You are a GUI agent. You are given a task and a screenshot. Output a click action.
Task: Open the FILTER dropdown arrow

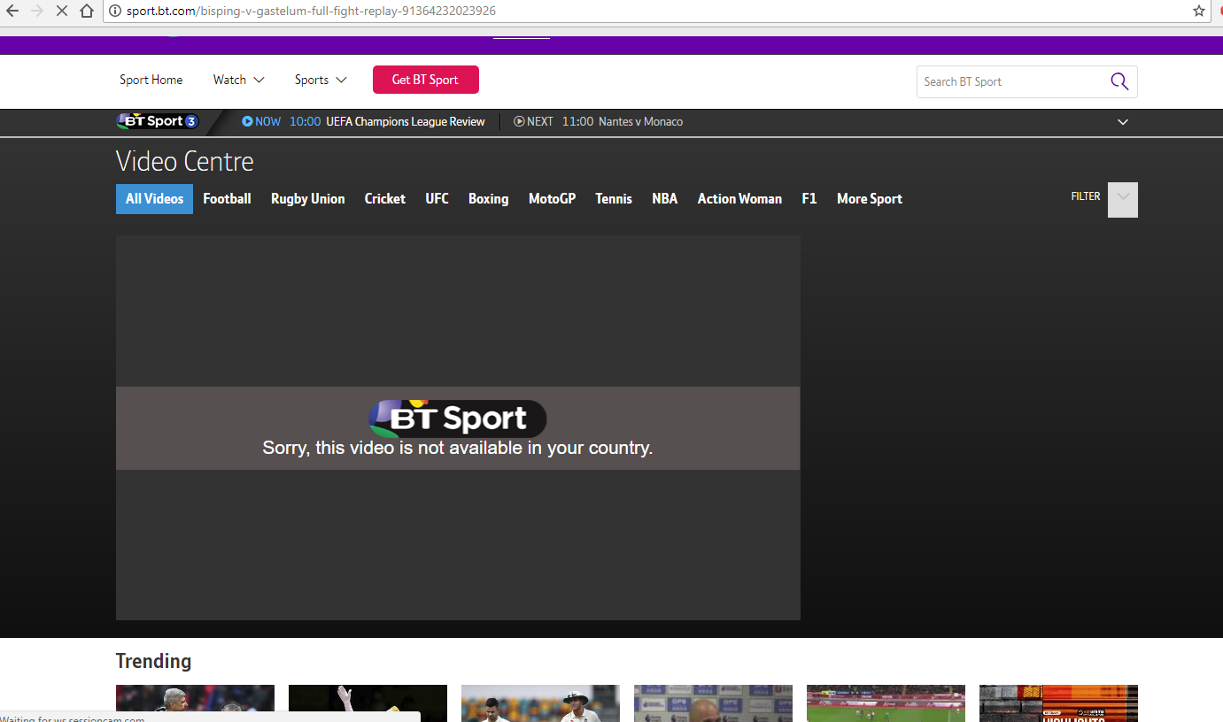click(x=1123, y=199)
